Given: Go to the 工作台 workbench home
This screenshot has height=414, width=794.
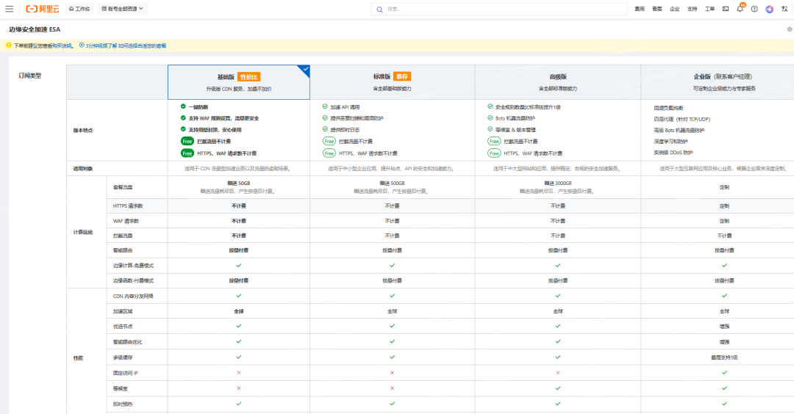Looking at the screenshot, I should pos(79,9).
